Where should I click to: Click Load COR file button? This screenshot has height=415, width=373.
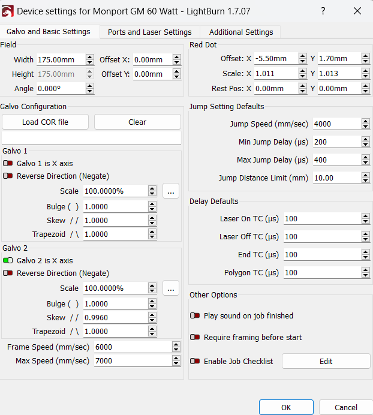(45, 122)
